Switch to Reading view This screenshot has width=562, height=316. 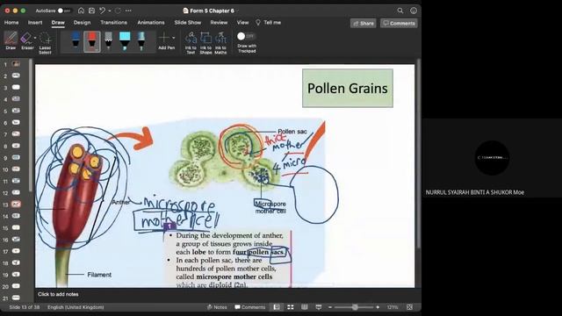coord(305,307)
